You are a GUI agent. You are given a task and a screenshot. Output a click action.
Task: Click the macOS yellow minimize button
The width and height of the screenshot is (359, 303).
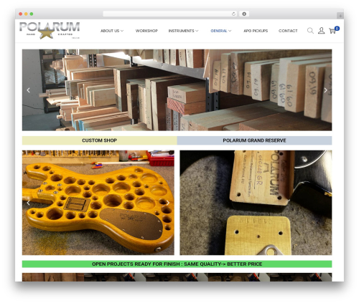26,14
